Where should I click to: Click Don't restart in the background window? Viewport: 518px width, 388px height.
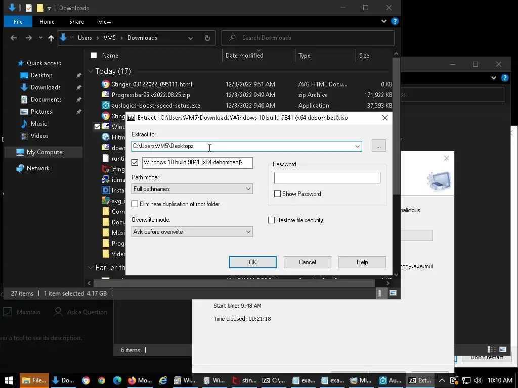pyautogui.click(x=487, y=357)
